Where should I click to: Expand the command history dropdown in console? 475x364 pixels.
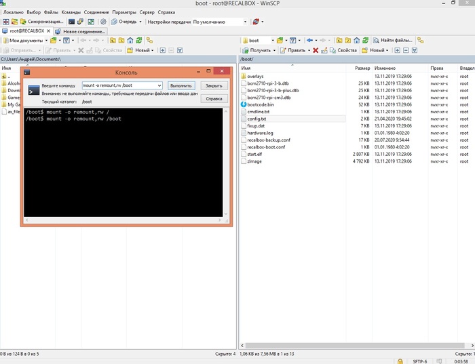[159, 85]
